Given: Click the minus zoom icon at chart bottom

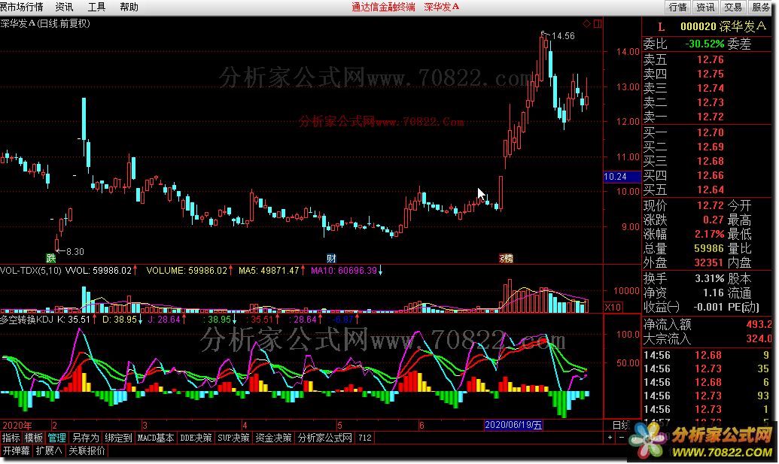Looking at the screenshot, I should (622, 438).
